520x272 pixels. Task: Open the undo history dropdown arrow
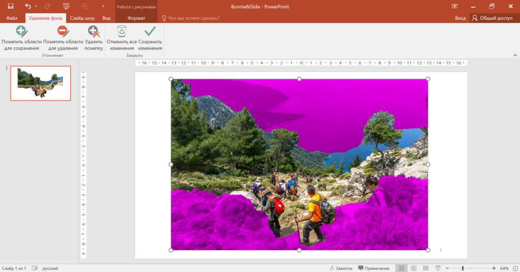tap(36, 6)
